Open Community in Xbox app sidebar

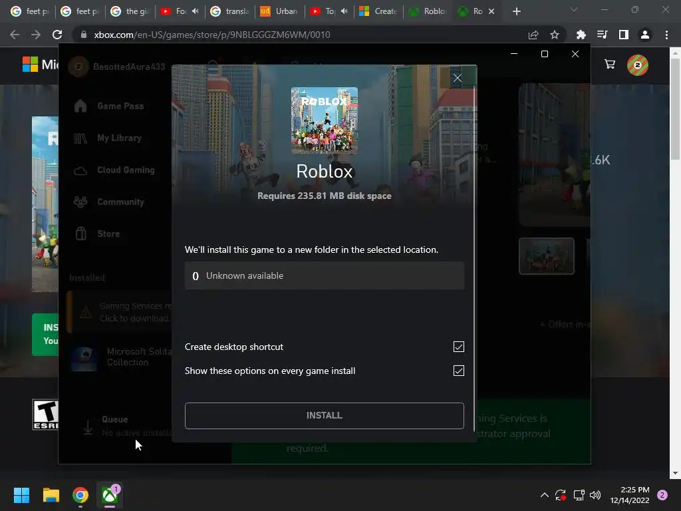120,202
